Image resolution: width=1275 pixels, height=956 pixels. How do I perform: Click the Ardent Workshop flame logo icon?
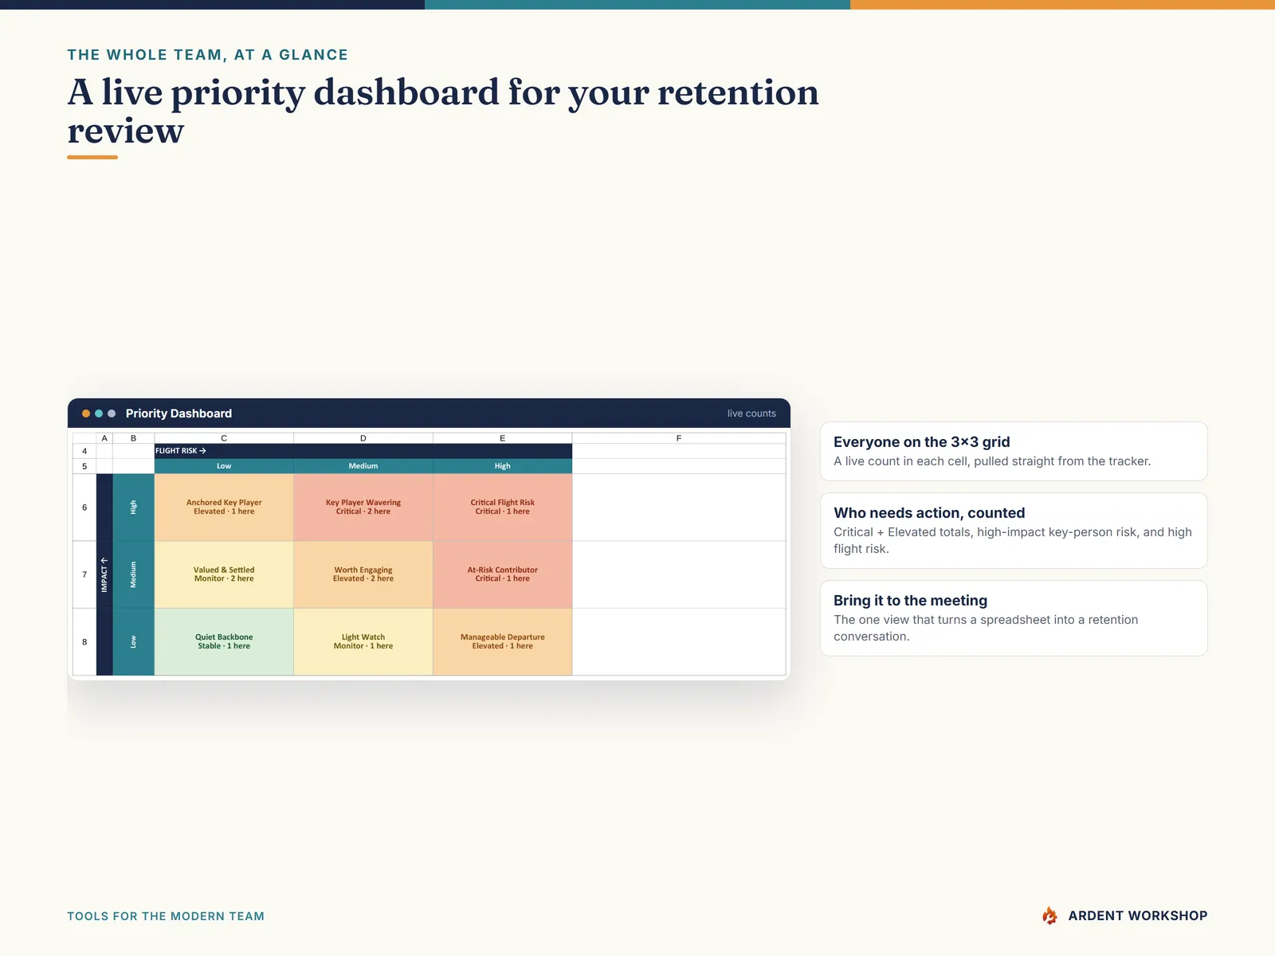tap(1049, 915)
